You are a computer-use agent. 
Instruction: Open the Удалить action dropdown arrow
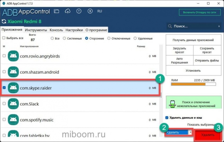tap(190, 132)
